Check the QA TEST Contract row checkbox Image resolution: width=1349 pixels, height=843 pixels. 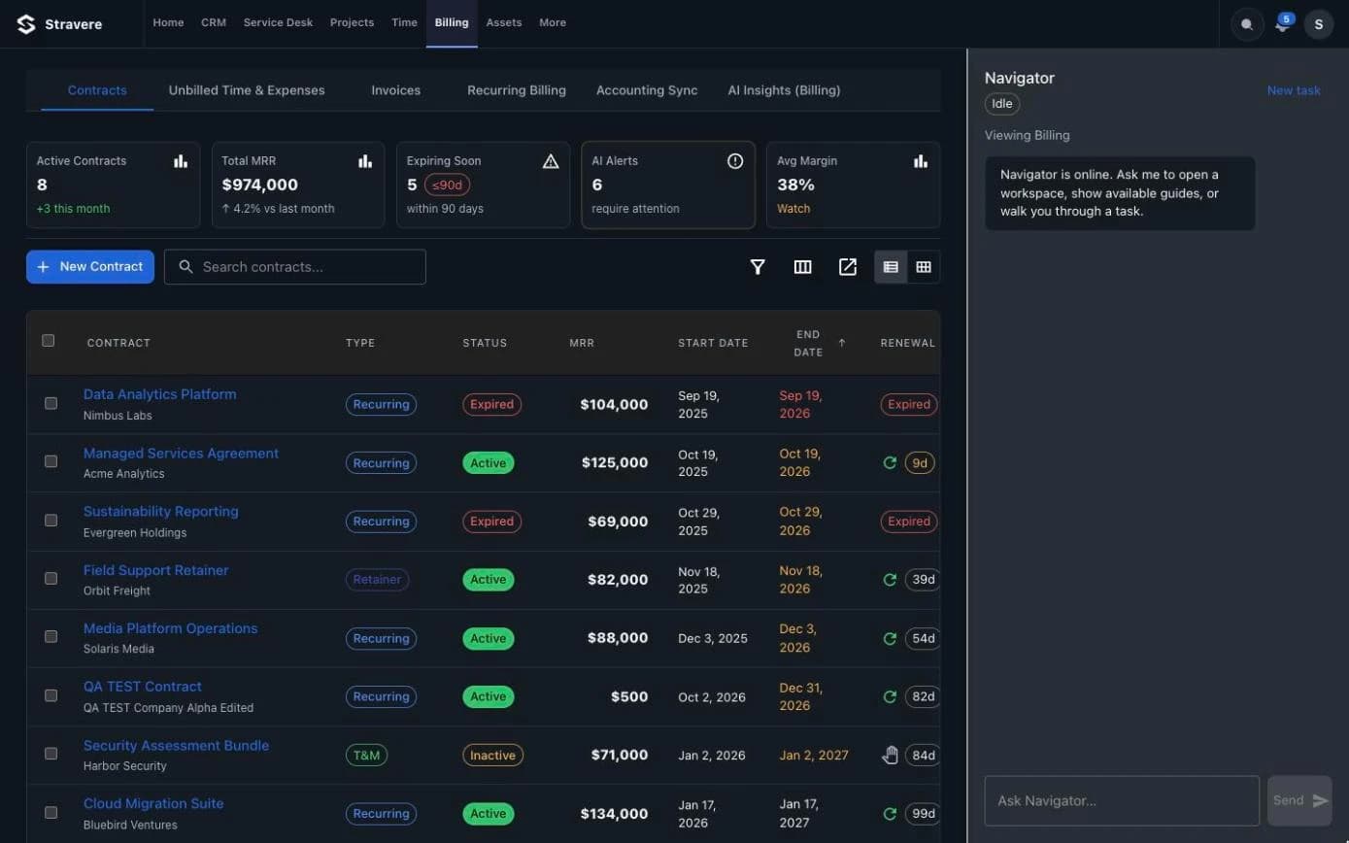coord(51,695)
